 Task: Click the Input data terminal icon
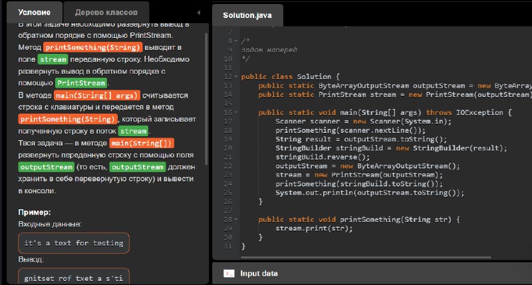pyautogui.click(x=229, y=274)
